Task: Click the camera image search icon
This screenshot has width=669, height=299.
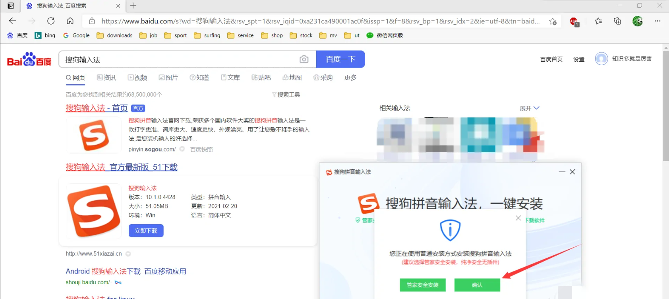Action: coord(304,59)
